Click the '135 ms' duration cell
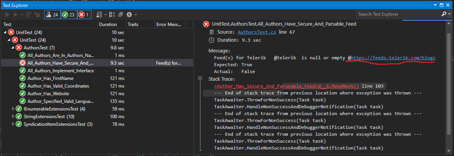The image size is (454, 156). point(117,101)
